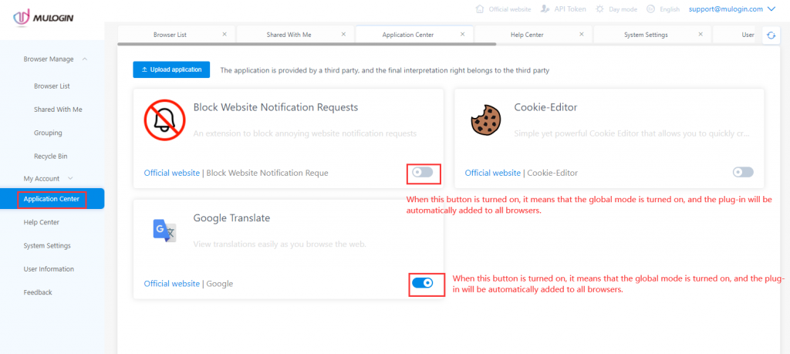Screen dimensions: 790x354
Task: Switch to the Help Center tab
Action: 527,35
